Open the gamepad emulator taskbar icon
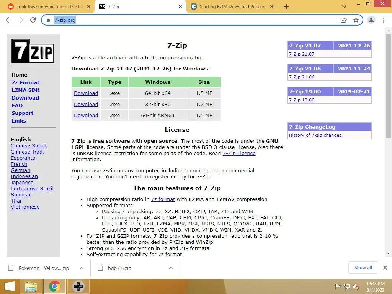This screenshot has height=294, width=392. click(x=78, y=286)
